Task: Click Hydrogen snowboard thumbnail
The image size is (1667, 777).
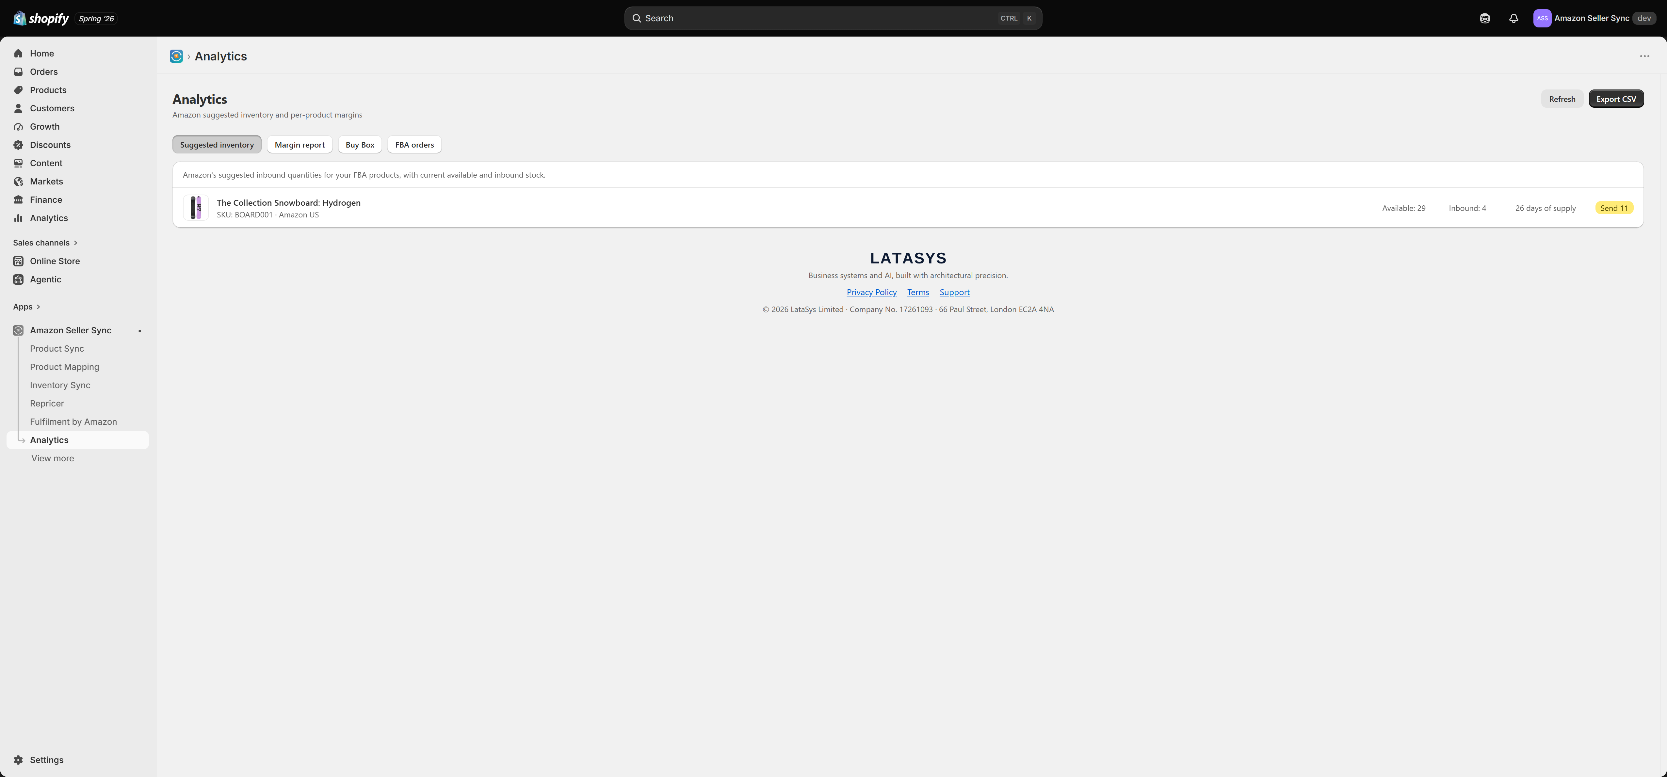Action: (x=195, y=208)
